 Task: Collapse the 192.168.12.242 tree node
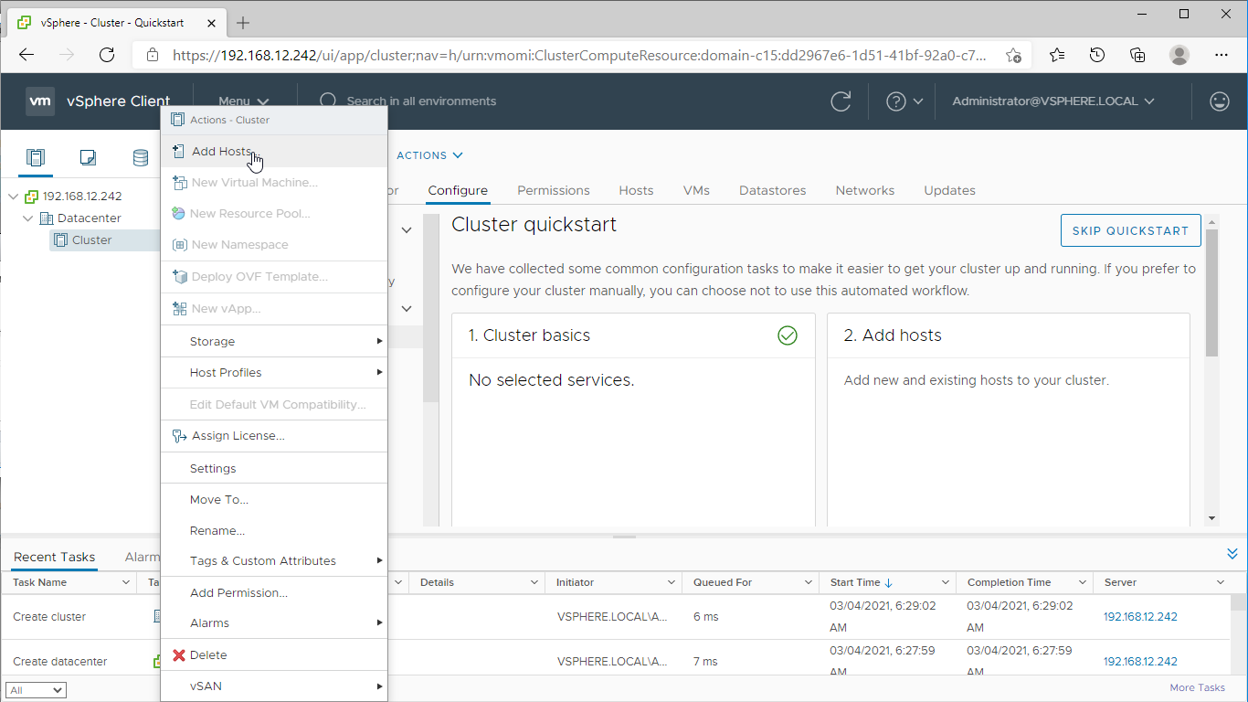tap(13, 197)
